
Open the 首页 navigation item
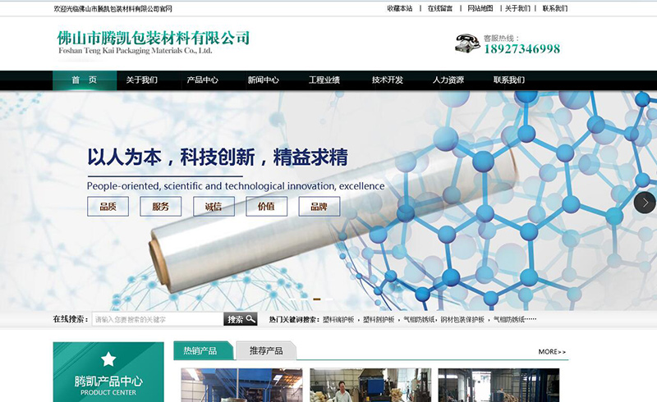coord(85,80)
